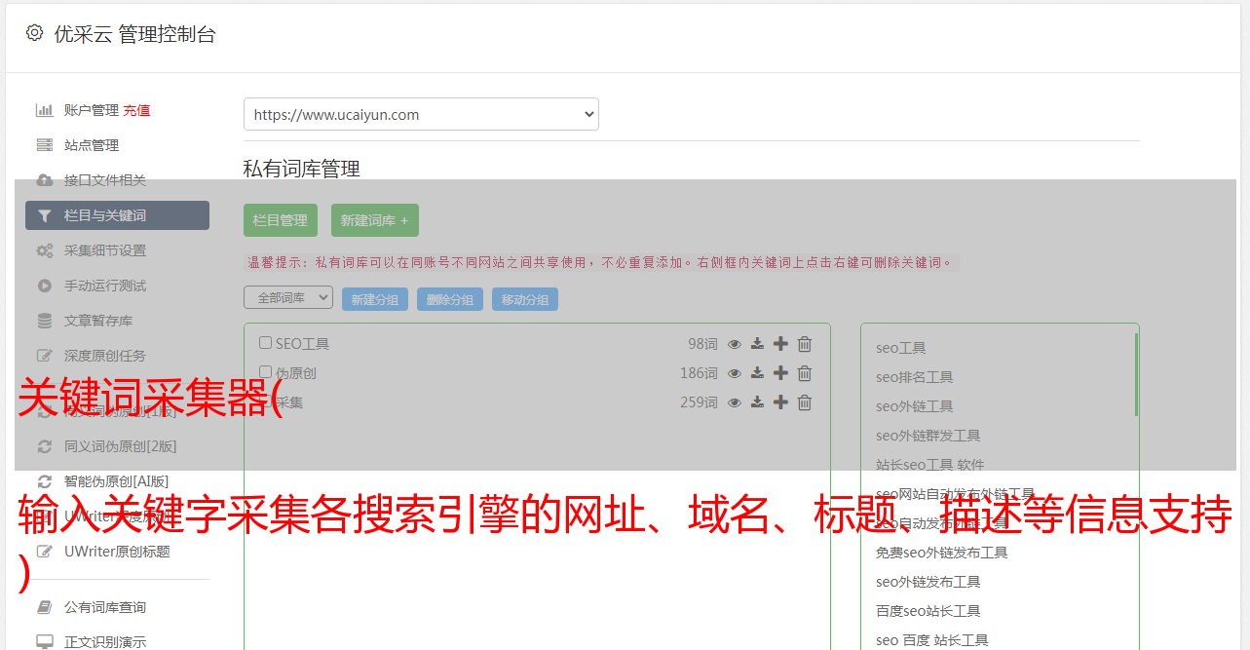Click the red 充值 link
This screenshot has height=650, width=1250.
tap(136, 110)
